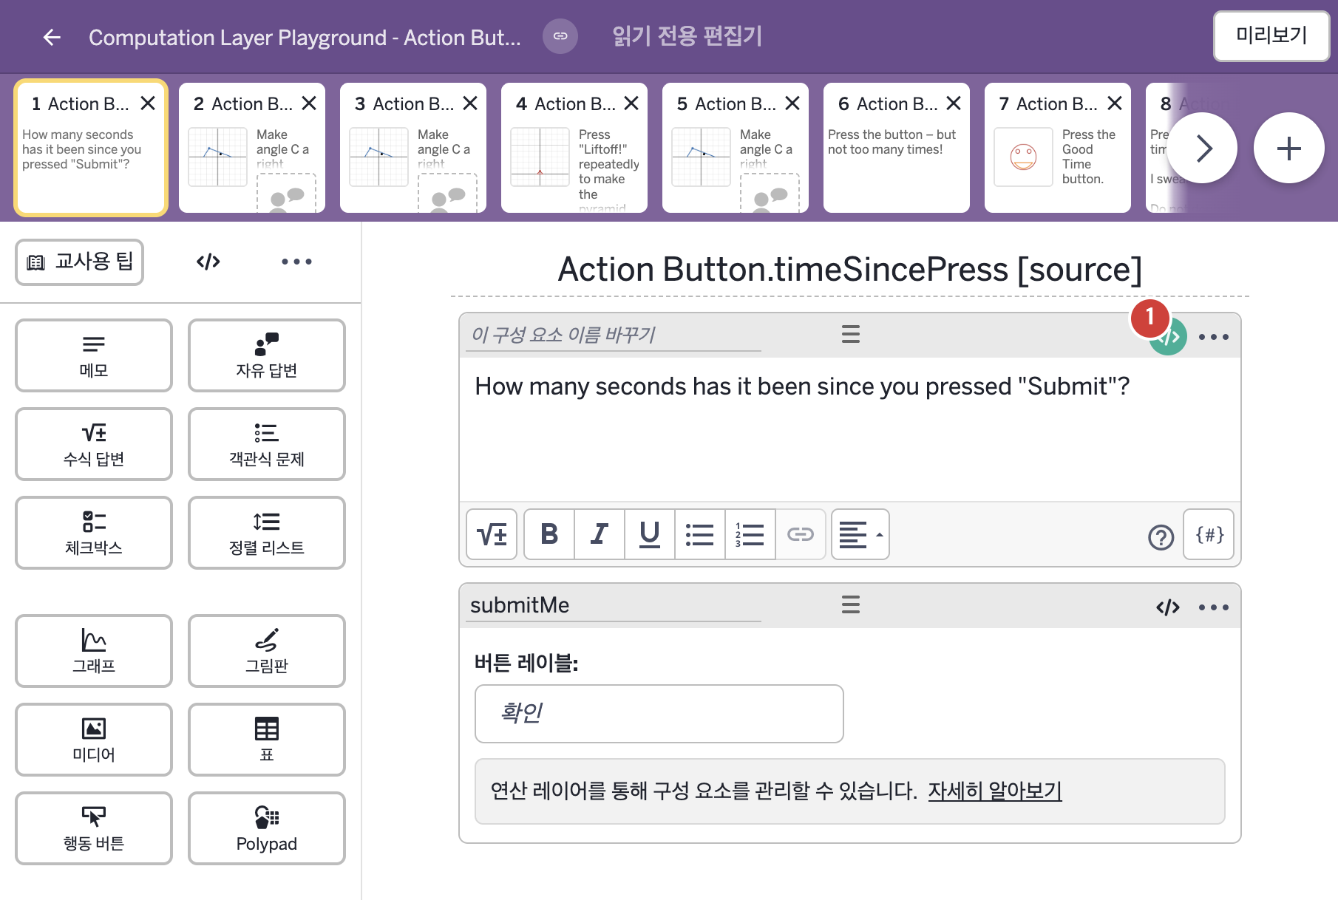Click the help question-mark icon
This screenshot has height=900, width=1338.
1161,537
